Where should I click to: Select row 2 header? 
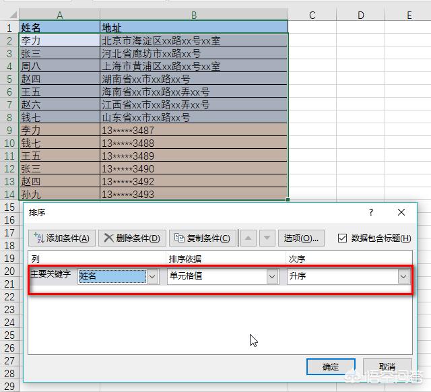[x=9, y=40]
